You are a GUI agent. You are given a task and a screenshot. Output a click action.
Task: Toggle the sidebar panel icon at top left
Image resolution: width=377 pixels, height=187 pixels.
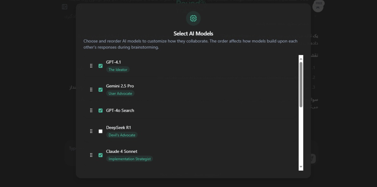pos(64,7)
